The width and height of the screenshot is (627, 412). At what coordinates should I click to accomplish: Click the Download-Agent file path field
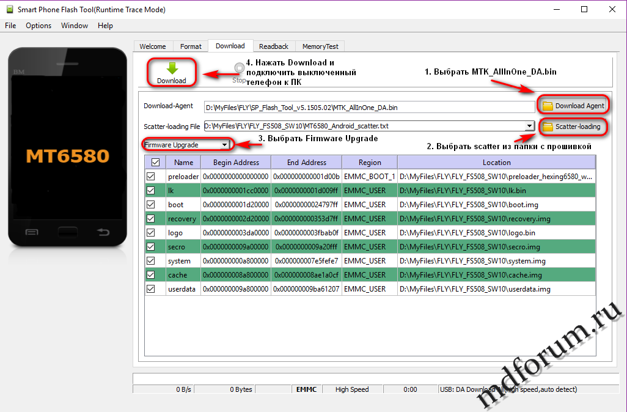coord(369,108)
